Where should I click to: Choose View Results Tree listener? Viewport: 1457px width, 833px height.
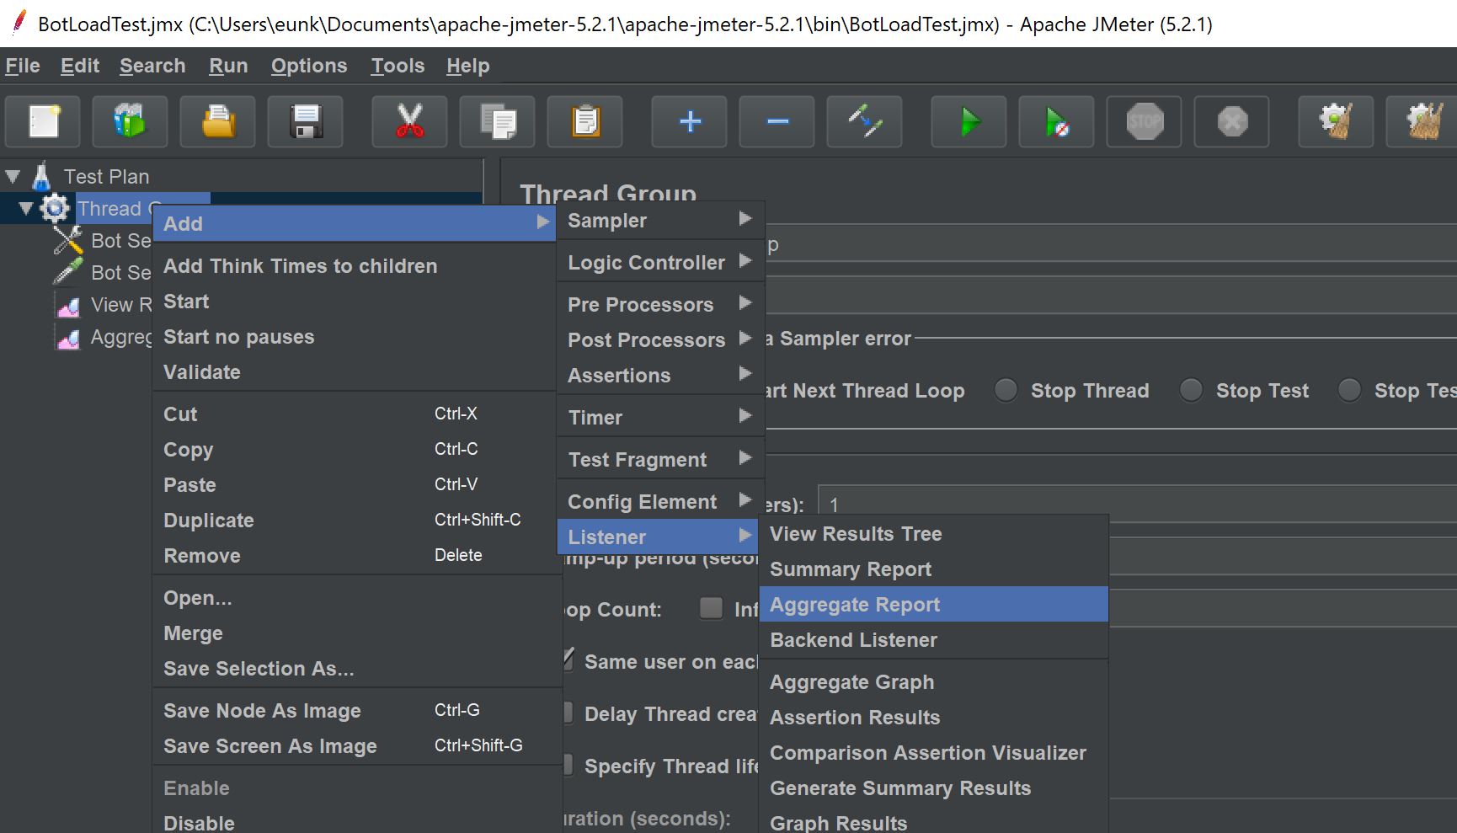coord(934,533)
